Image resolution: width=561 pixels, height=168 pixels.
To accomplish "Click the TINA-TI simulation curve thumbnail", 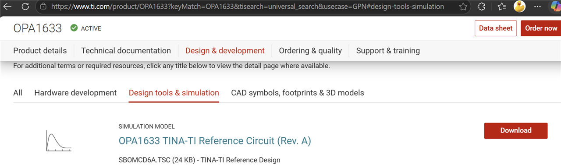I will (x=59, y=140).
